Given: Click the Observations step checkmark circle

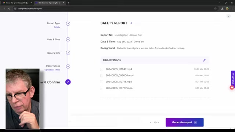Looking at the screenshot, I should click(68, 66).
